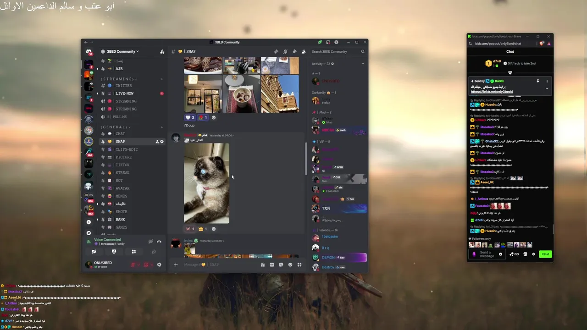Join PULL ME voice channel

pos(131,117)
